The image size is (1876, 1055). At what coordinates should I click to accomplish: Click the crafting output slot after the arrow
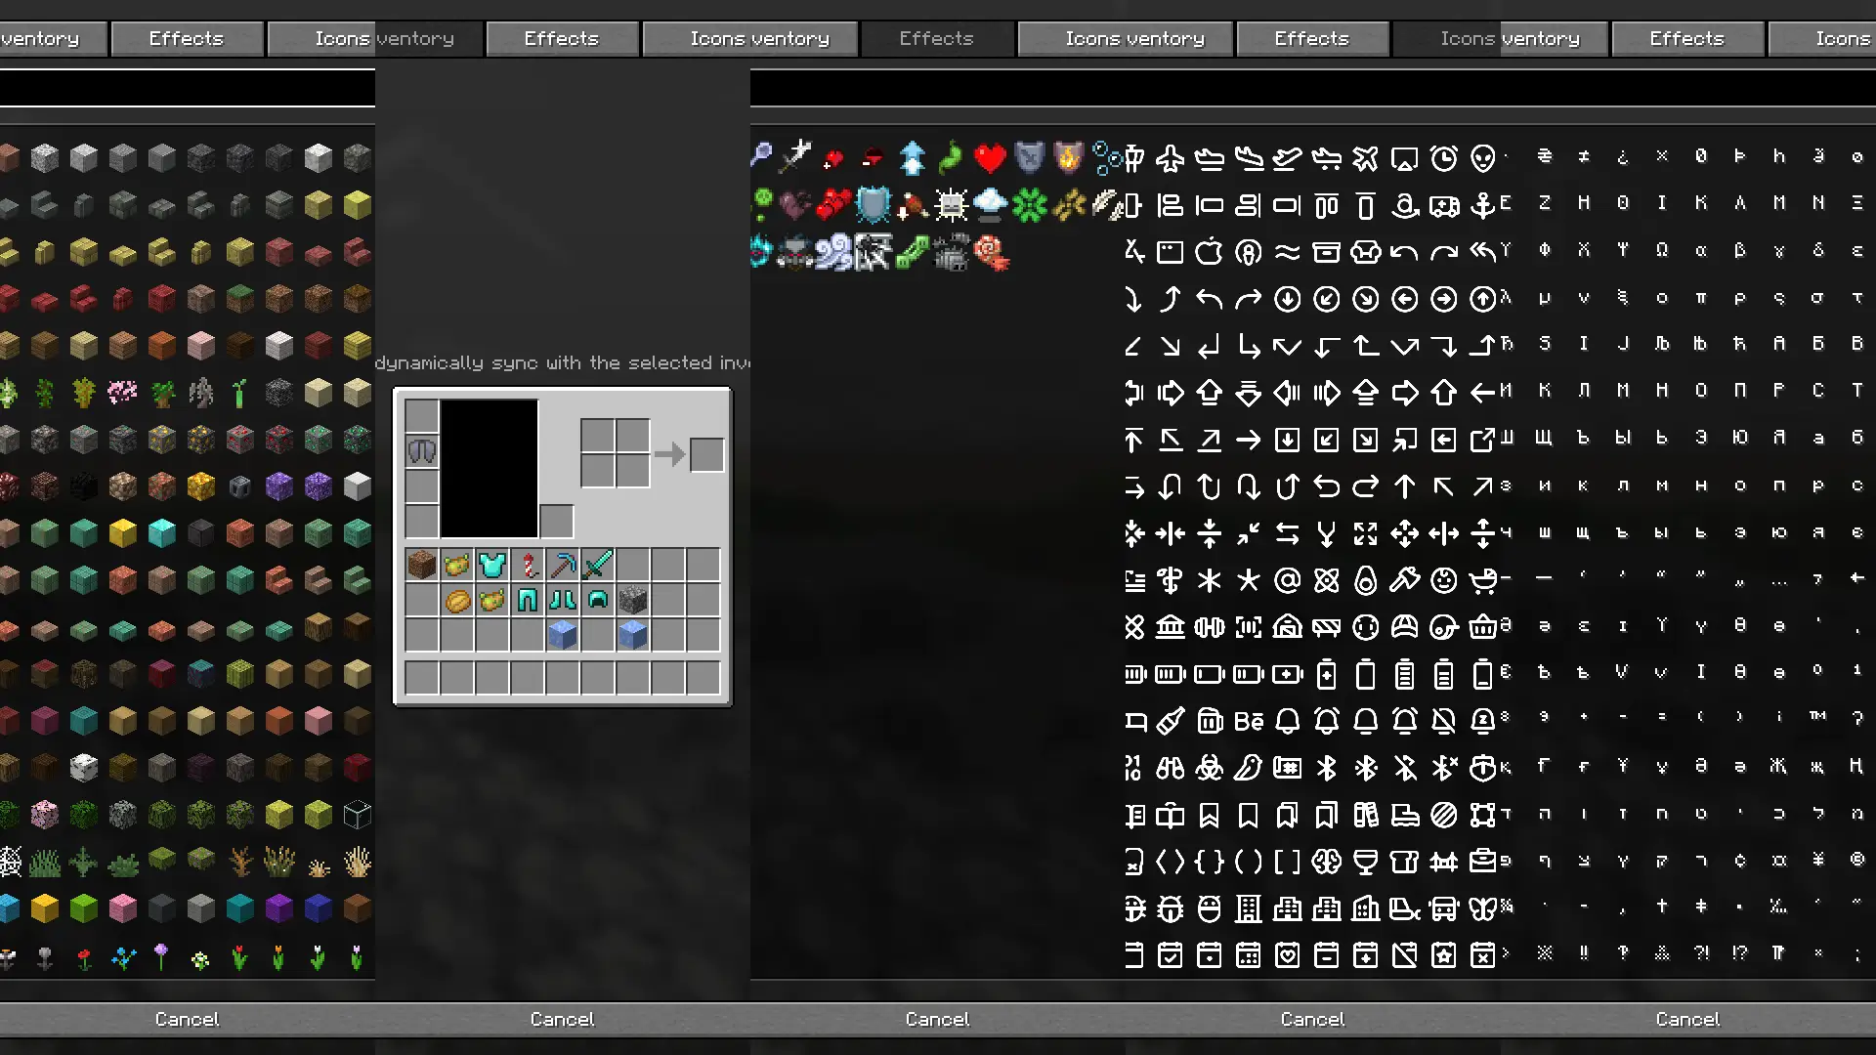click(706, 454)
